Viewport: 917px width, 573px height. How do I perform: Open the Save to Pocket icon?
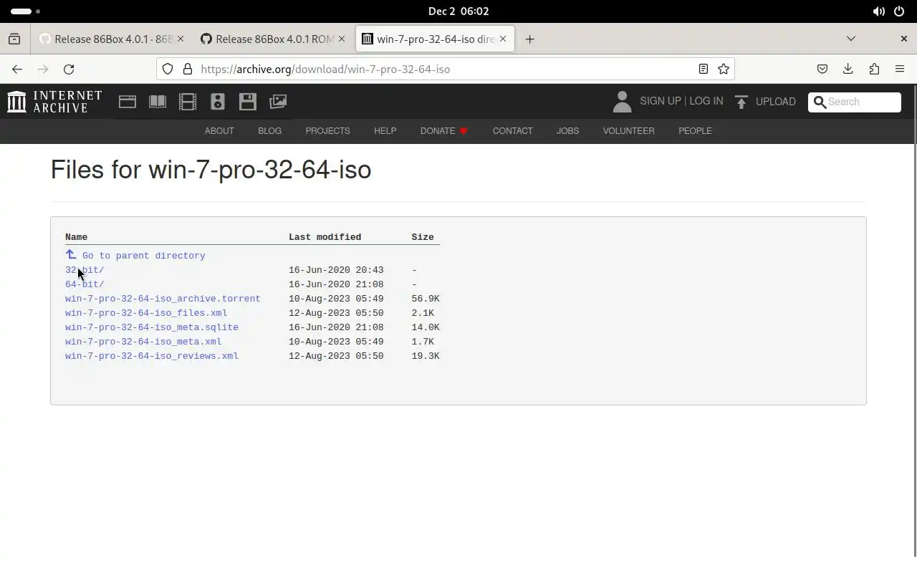[822, 69]
